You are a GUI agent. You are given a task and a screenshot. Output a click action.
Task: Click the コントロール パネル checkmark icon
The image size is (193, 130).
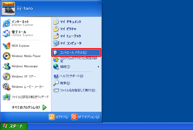coord(56,52)
